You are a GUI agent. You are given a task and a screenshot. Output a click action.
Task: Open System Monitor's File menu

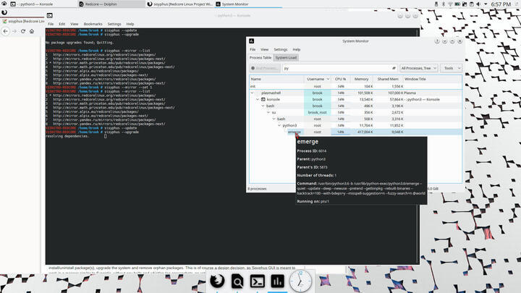pos(253,49)
